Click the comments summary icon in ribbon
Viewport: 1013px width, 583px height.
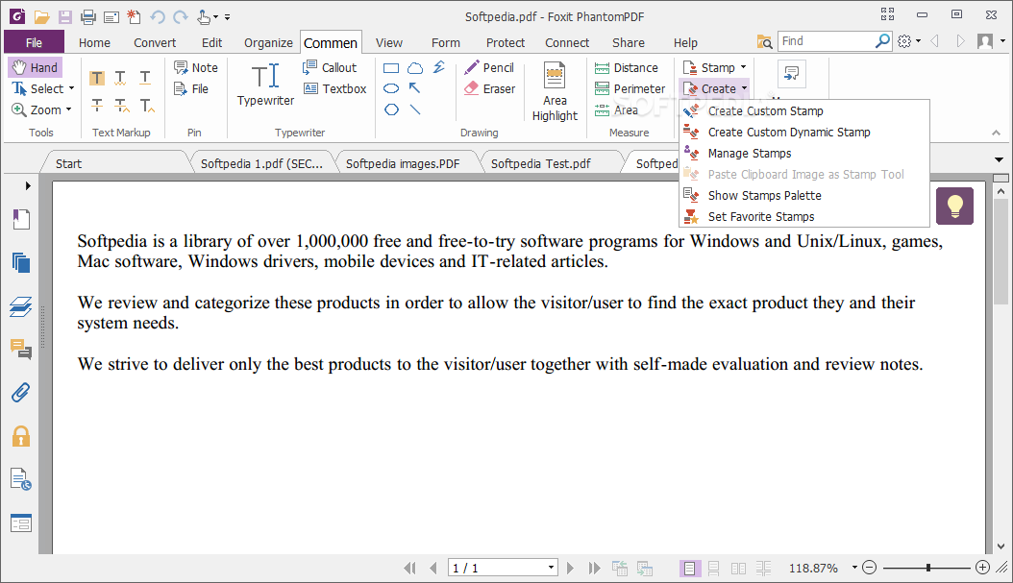pos(791,74)
